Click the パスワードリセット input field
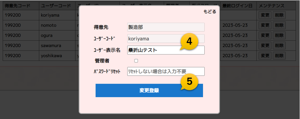300x119 pixels. (x=166, y=72)
